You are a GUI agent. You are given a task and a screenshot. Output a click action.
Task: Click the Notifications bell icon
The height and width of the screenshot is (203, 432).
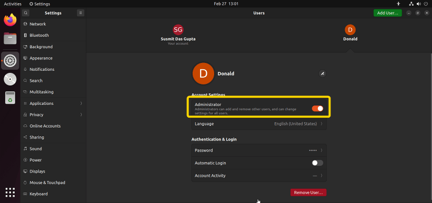click(25, 69)
